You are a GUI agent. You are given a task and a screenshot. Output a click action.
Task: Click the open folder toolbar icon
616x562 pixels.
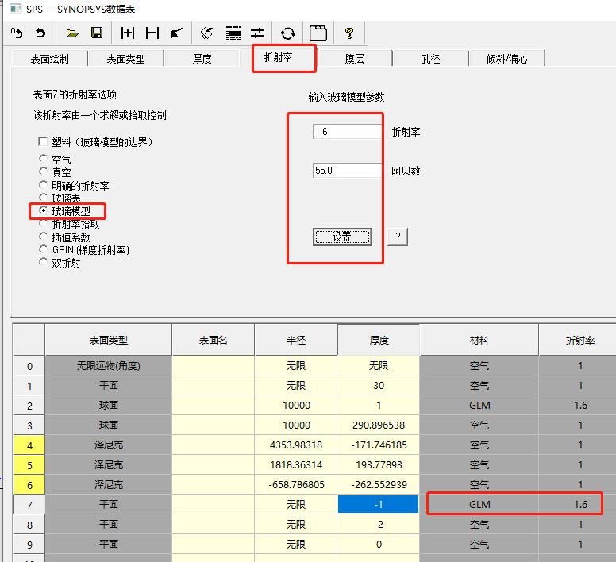pyautogui.click(x=72, y=33)
